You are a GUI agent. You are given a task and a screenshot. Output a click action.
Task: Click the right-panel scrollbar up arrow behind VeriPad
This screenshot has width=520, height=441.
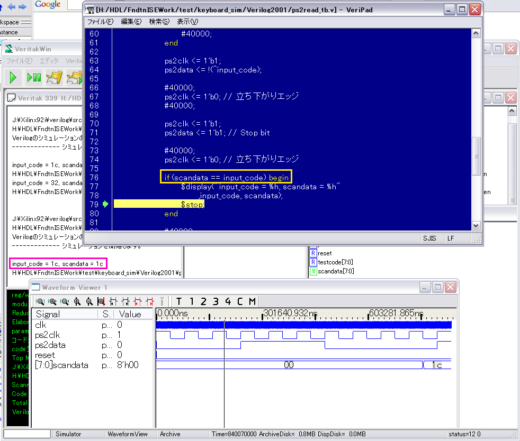coord(512,111)
